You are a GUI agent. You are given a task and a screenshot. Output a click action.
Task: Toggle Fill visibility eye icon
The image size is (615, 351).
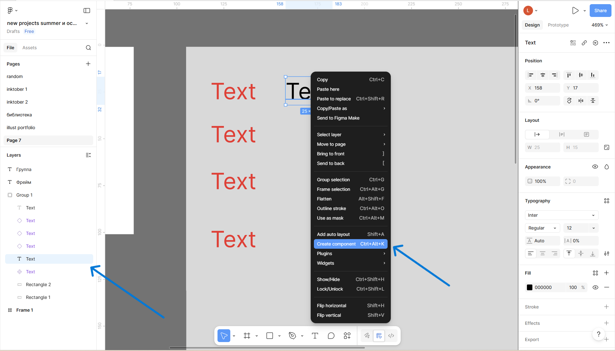595,287
